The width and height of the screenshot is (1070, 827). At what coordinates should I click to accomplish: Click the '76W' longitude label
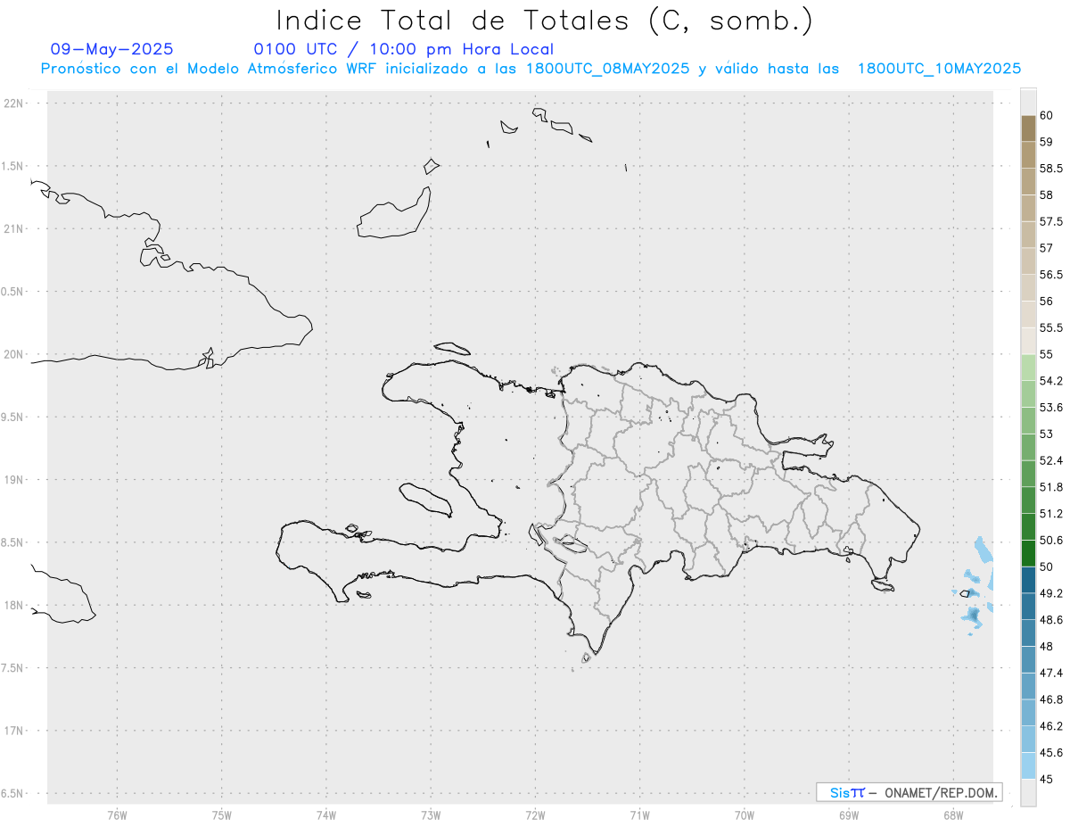(x=117, y=815)
